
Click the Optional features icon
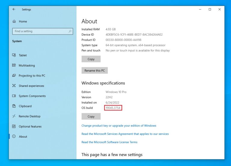point(14,127)
